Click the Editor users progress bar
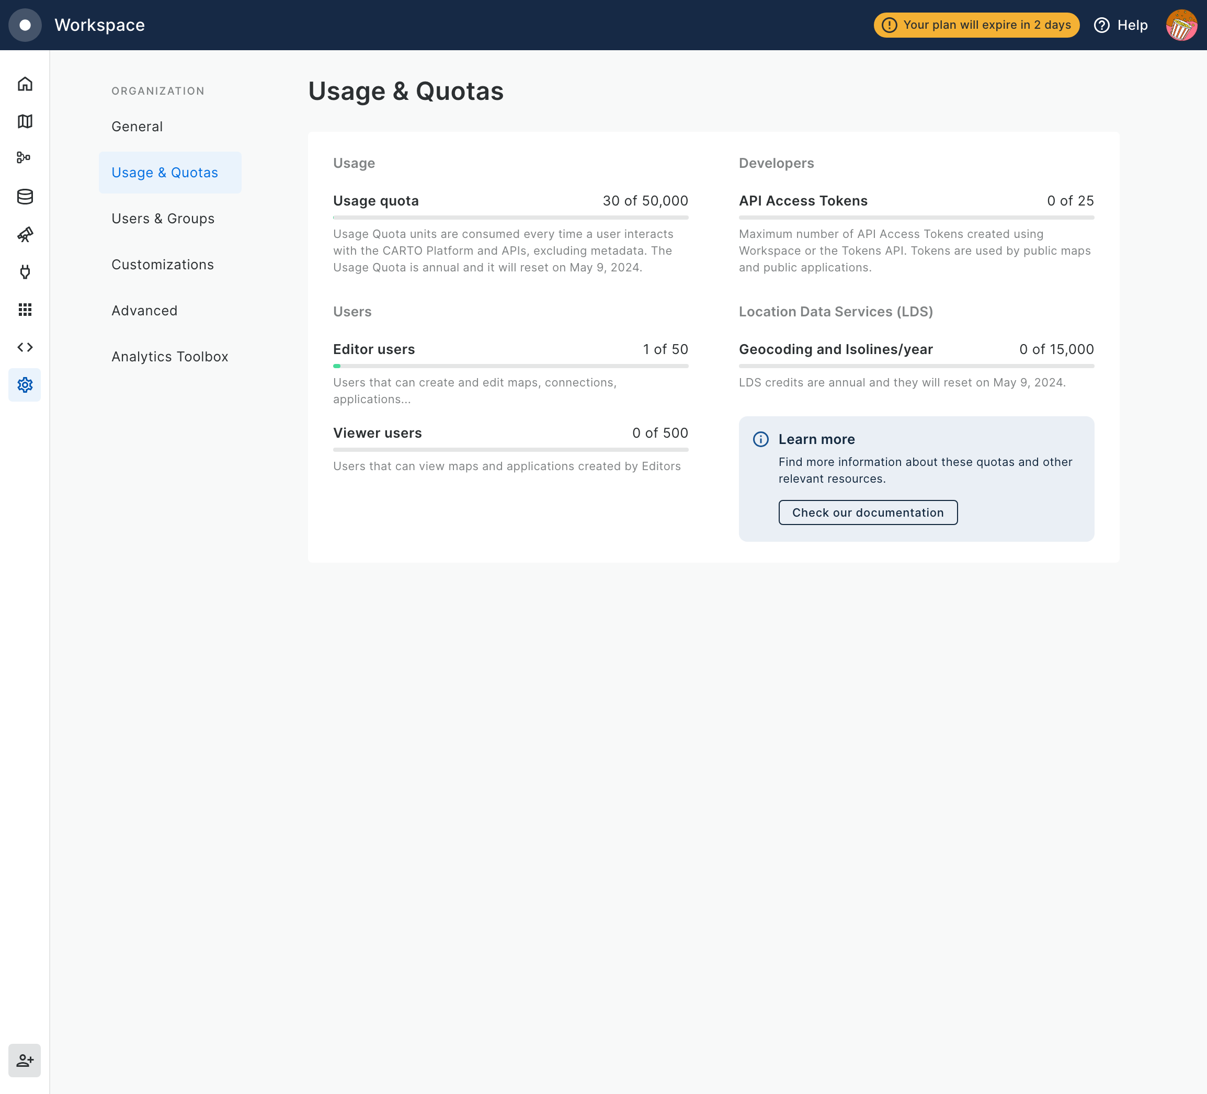The image size is (1207, 1094). (x=510, y=366)
